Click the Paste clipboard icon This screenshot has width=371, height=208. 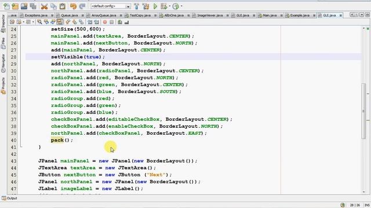[63, 6]
